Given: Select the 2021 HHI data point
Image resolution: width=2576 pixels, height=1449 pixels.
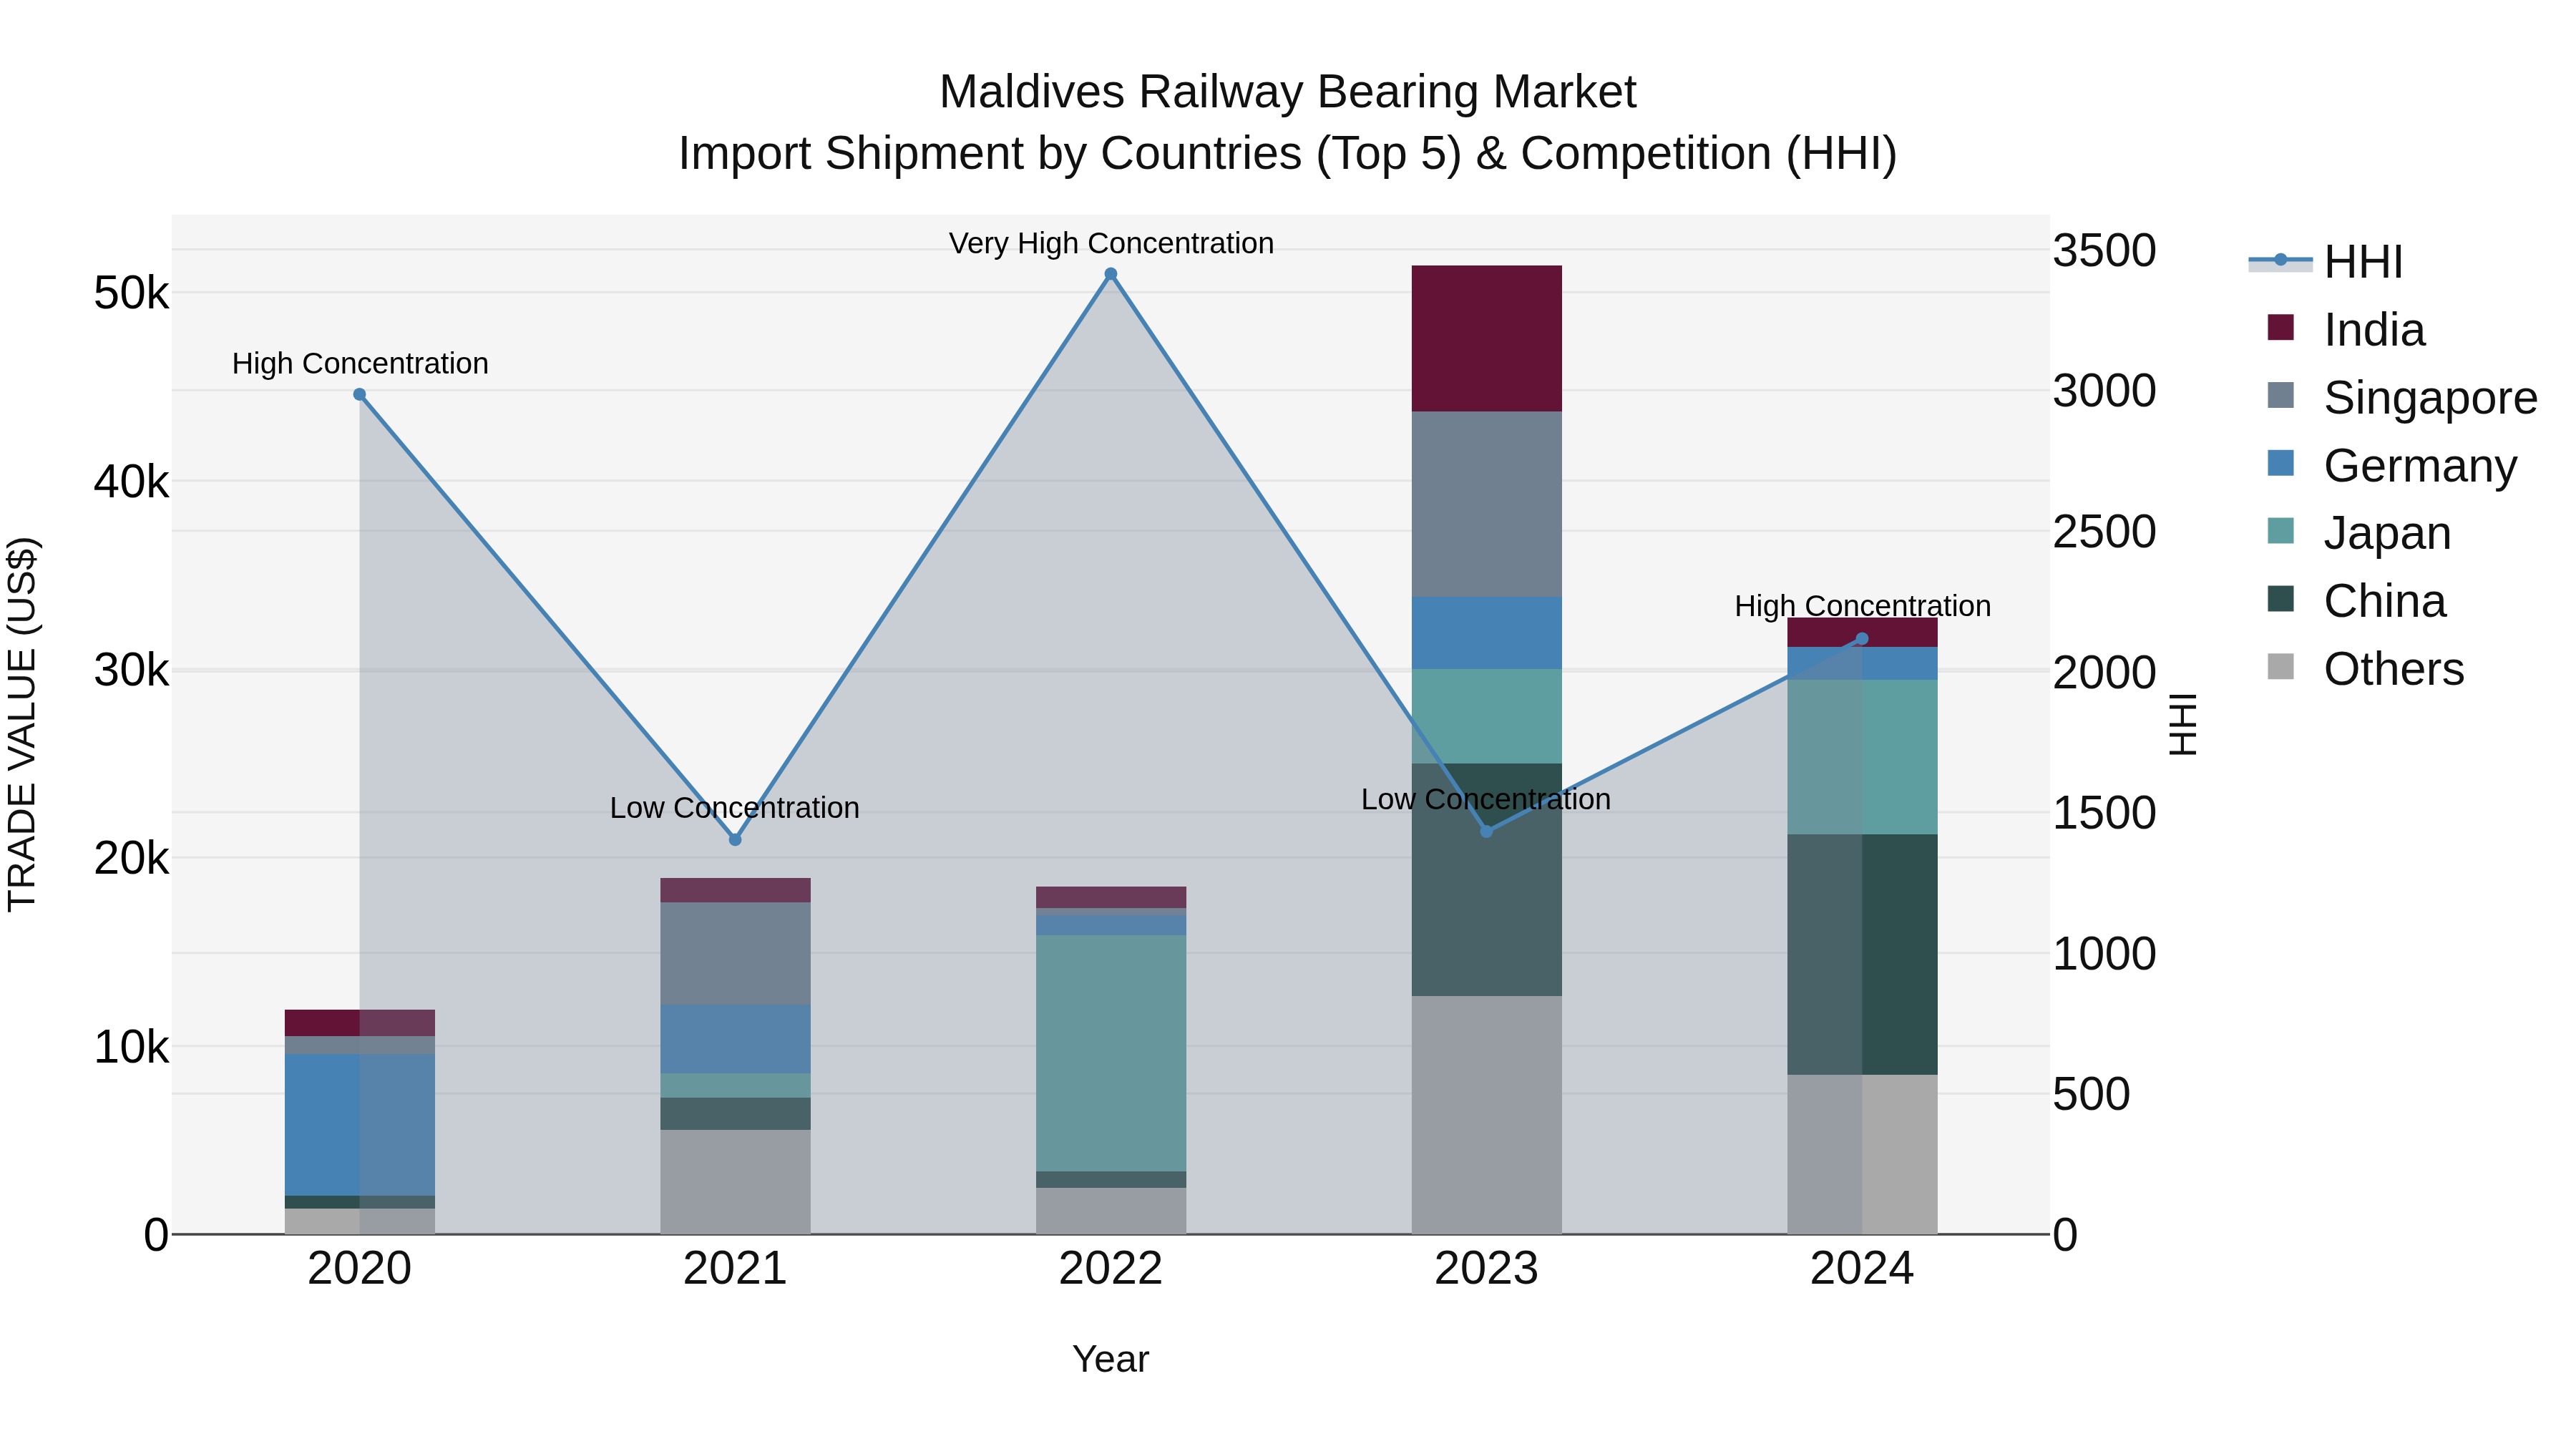Looking at the screenshot, I should pyautogui.click(x=735, y=840).
